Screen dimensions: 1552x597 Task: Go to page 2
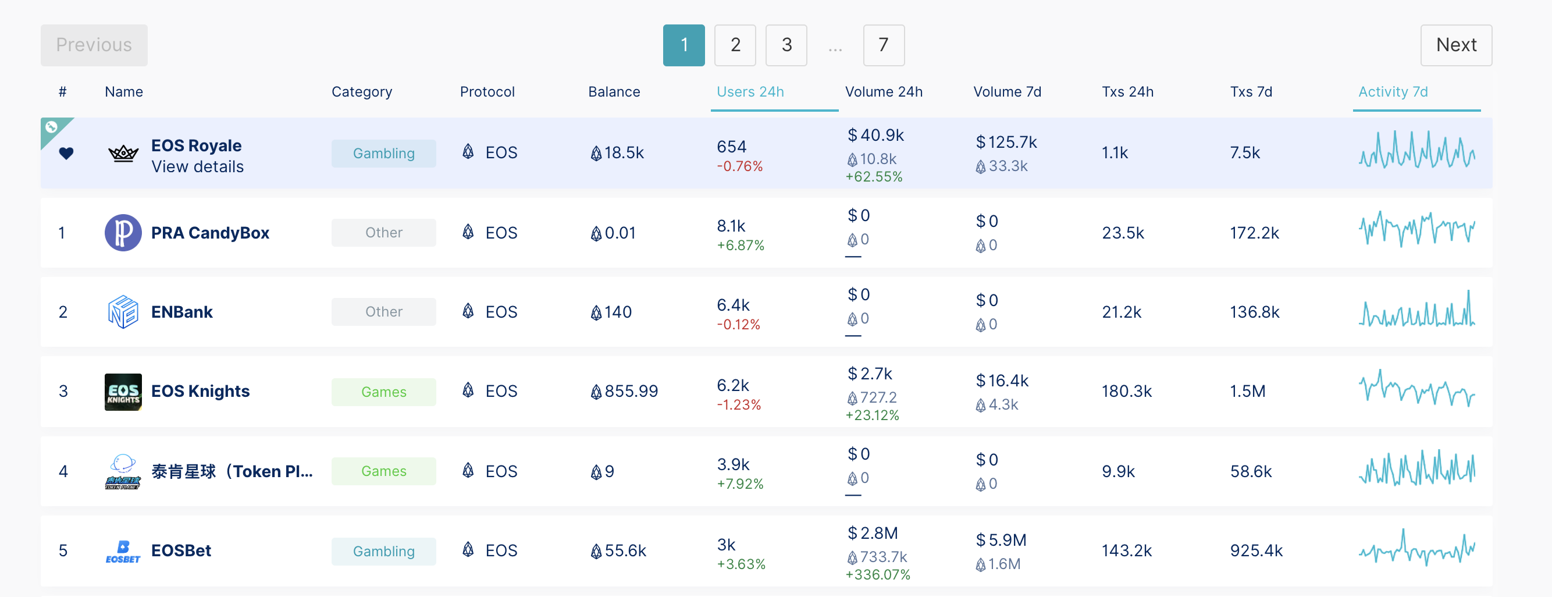[735, 45]
